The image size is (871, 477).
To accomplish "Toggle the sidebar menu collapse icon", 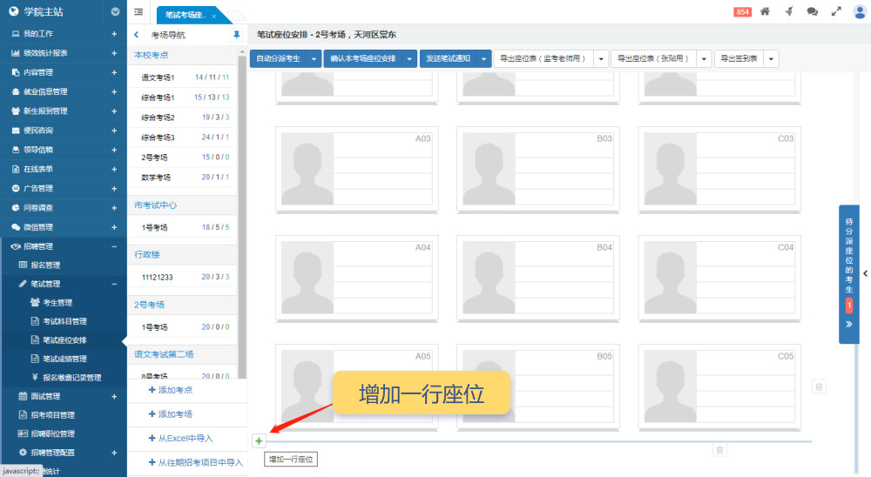I will (x=139, y=11).
